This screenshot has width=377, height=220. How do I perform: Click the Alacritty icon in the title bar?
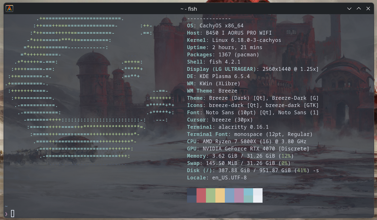pyautogui.click(x=9, y=9)
